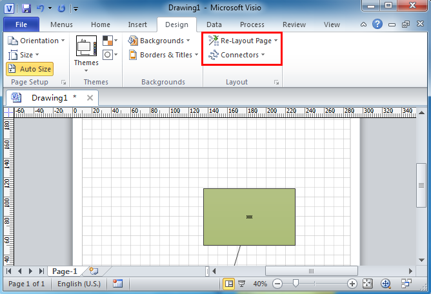Open the theme Effects dropdown
The height and width of the screenshot is (294, 431).
110,55
